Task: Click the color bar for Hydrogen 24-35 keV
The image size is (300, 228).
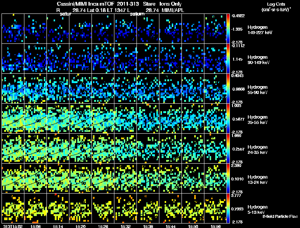Action: [228, 149]
